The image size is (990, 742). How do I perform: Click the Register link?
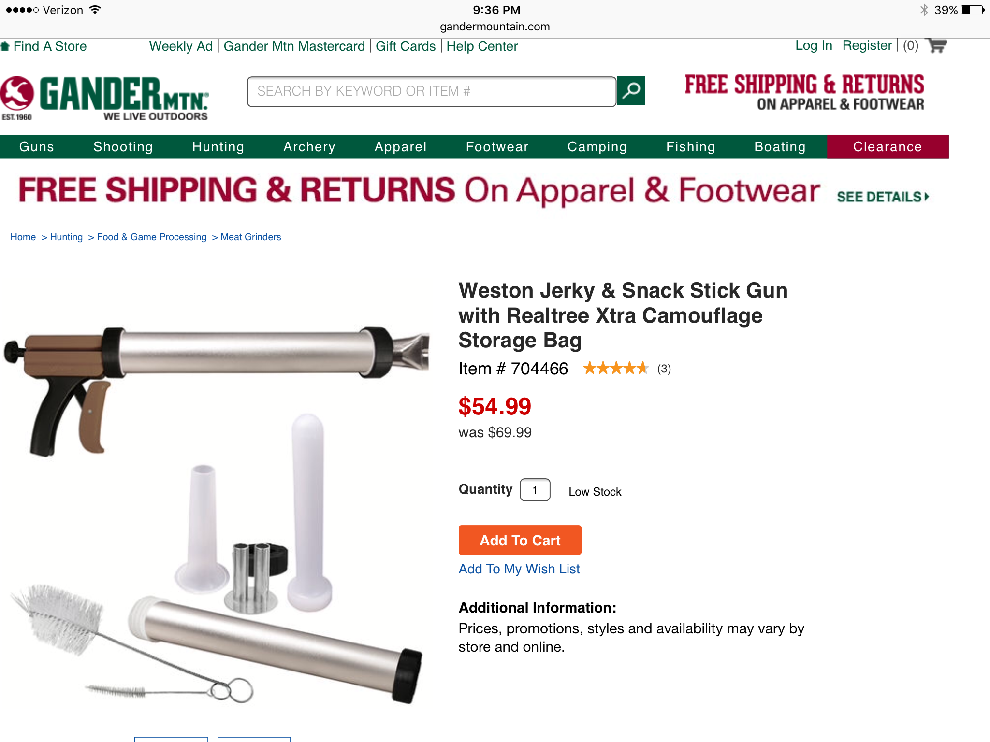(x=867, y=45)
